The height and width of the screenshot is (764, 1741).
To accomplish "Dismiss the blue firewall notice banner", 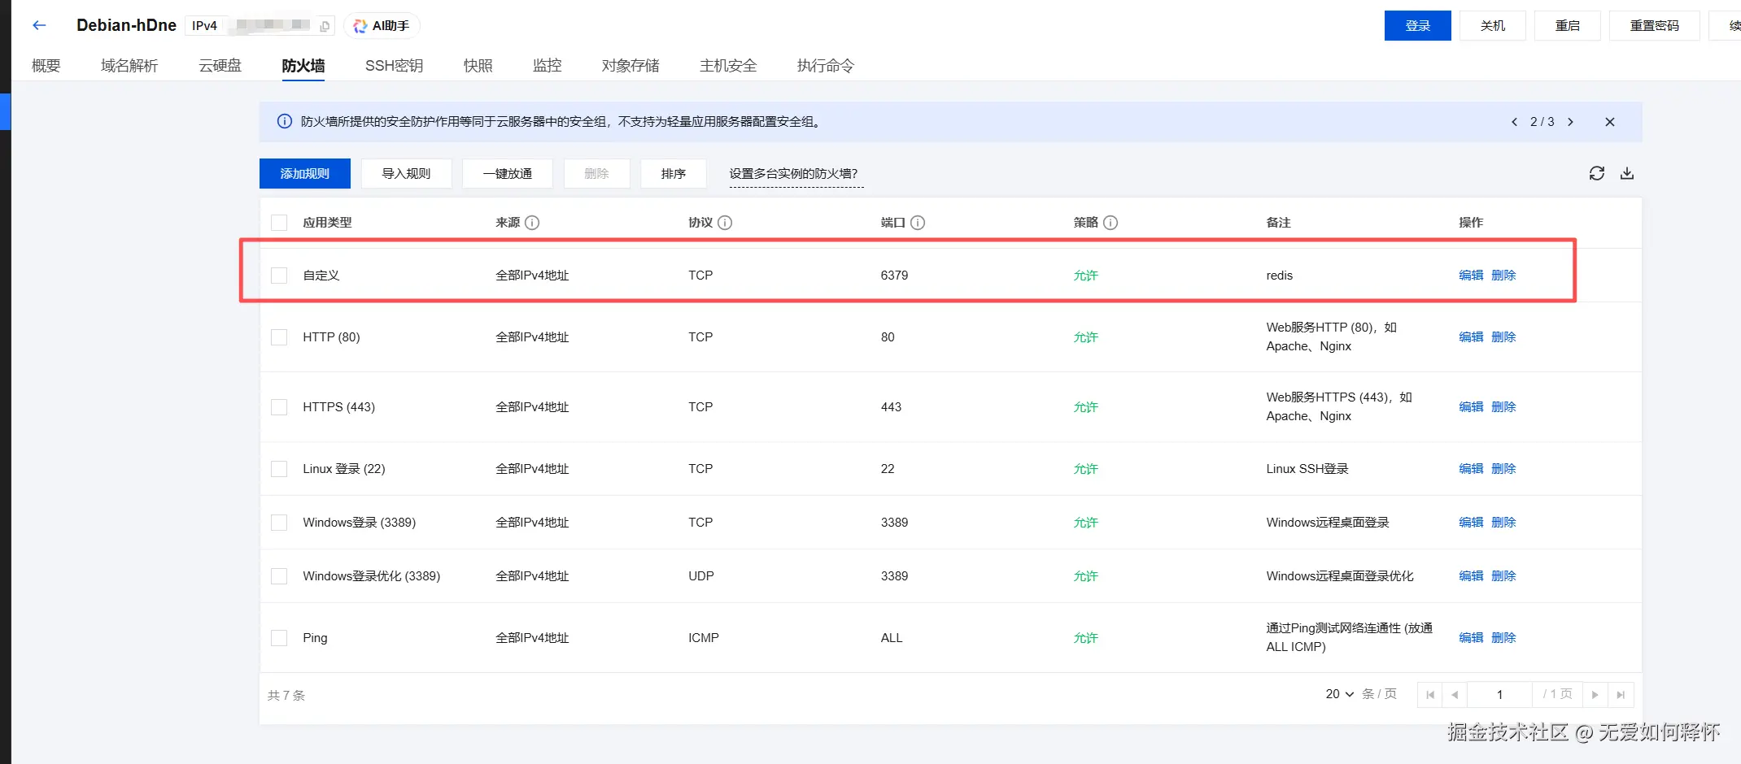I will (x=1609, y=122).
